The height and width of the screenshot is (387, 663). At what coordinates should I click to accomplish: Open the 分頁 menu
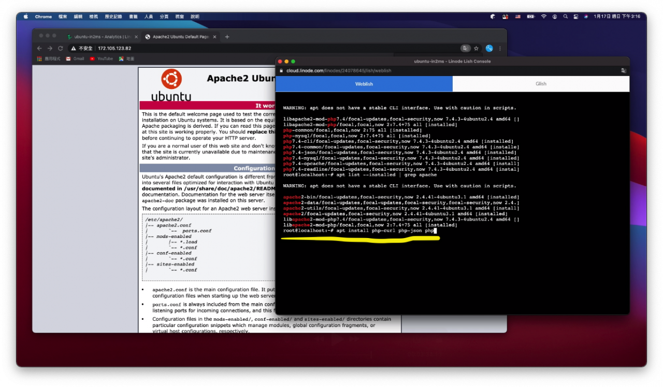pyautogui.click(x=164, y=17)
